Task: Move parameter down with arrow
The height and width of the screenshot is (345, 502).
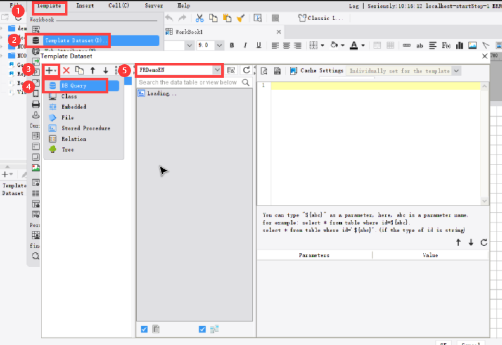Action: coord(471,243)
